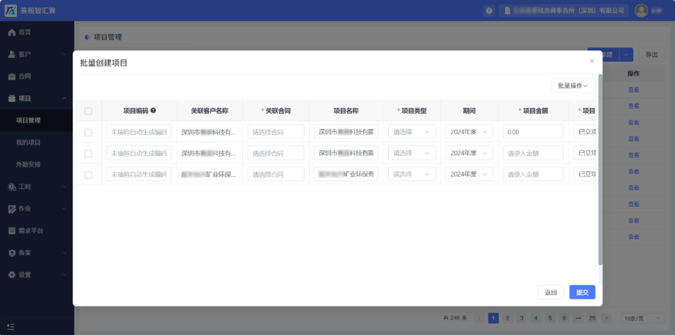Expand the 客户 sidebar menu
Image resolution: width=675 pixels, height=335 pixels.
coord(64,54)
